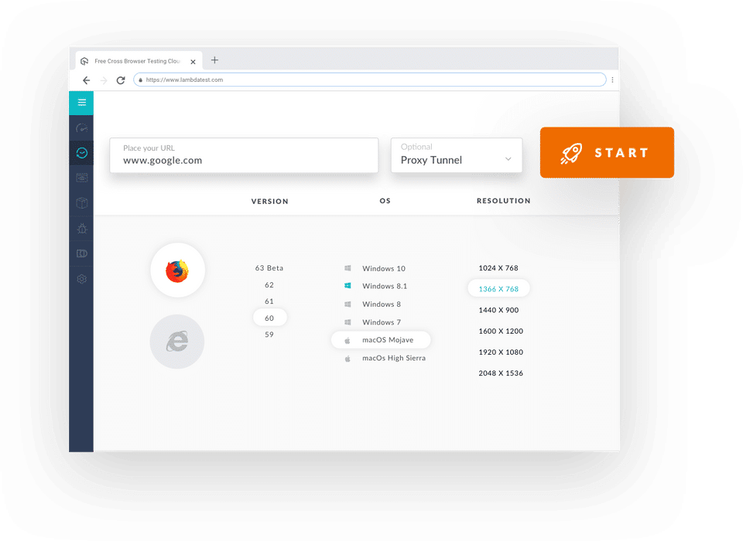Screen dimensions: 743x541
Task: Click the RESOLUTION column header
Action: [504, 201]
